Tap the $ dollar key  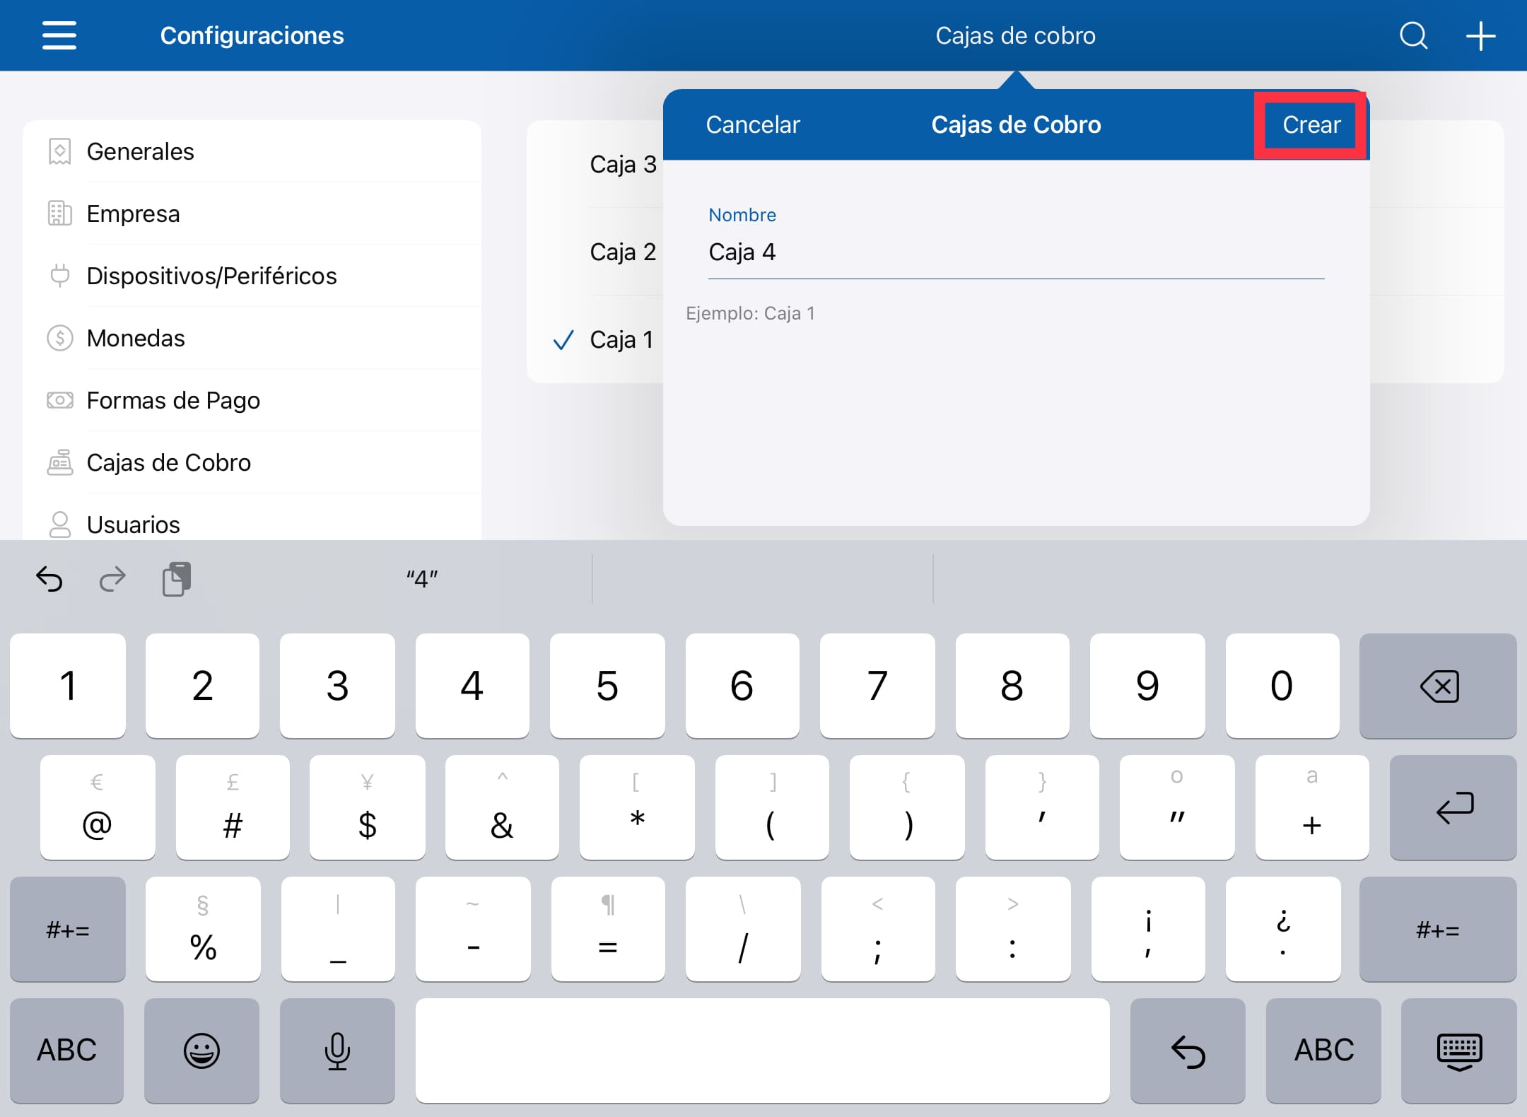click(x=368, y=807)
